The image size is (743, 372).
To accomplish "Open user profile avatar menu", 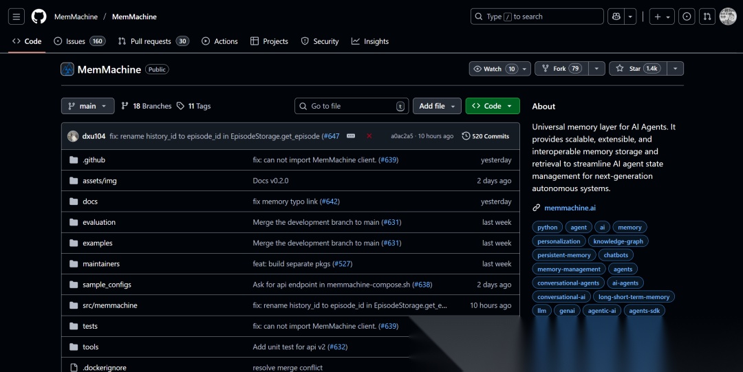I will [x=728, y=17].
